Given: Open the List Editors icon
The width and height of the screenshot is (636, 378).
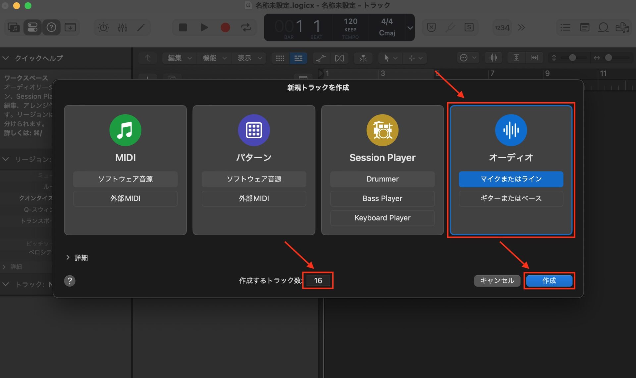Looking at the screenshot, I should [x=565, y=27].
